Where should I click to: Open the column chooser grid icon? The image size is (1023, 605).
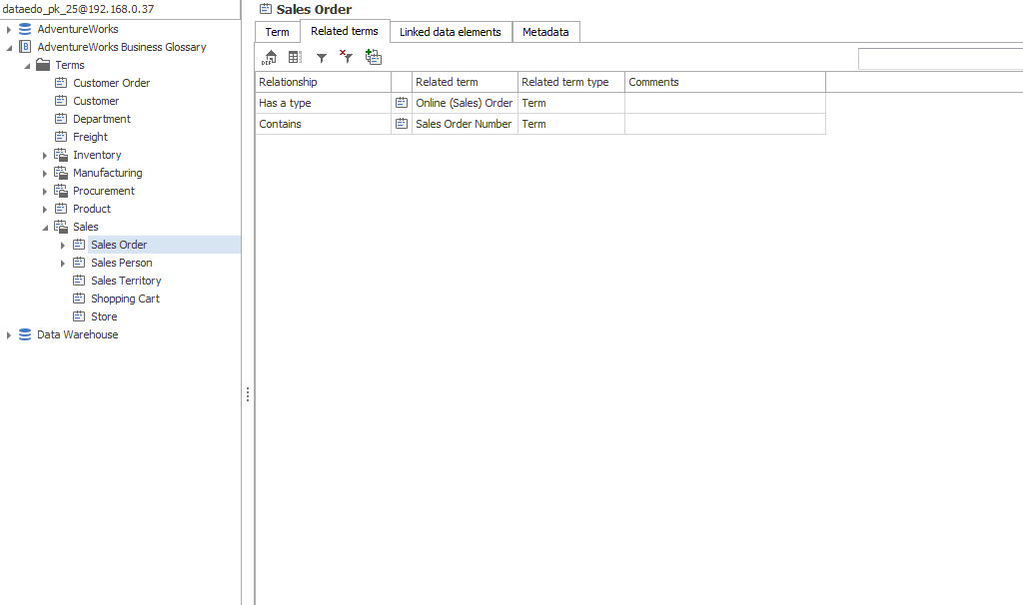[x=295, y=58]
